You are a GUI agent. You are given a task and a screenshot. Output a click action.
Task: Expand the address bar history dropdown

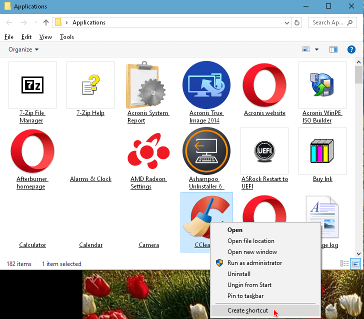pyautogui.click(x=286, y=23)
